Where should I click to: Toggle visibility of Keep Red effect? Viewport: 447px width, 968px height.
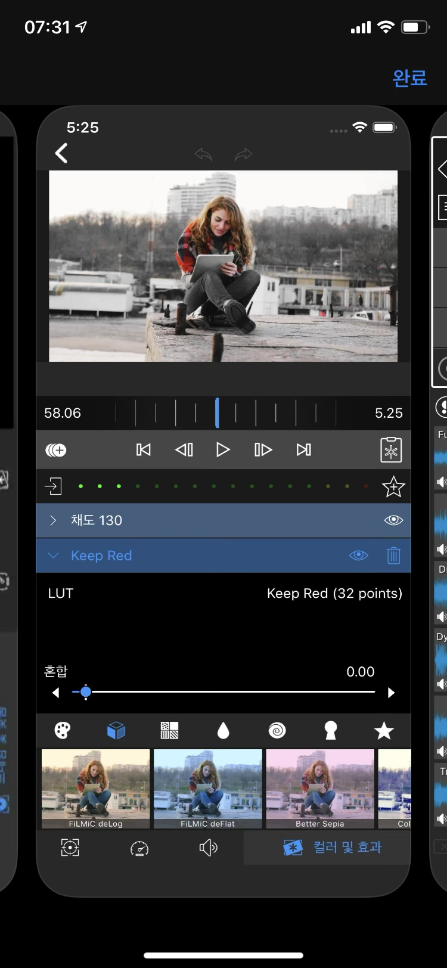(x=358, y=556)
